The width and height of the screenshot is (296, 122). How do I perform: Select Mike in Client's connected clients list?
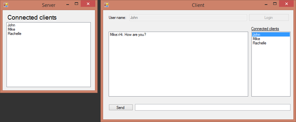271,39
